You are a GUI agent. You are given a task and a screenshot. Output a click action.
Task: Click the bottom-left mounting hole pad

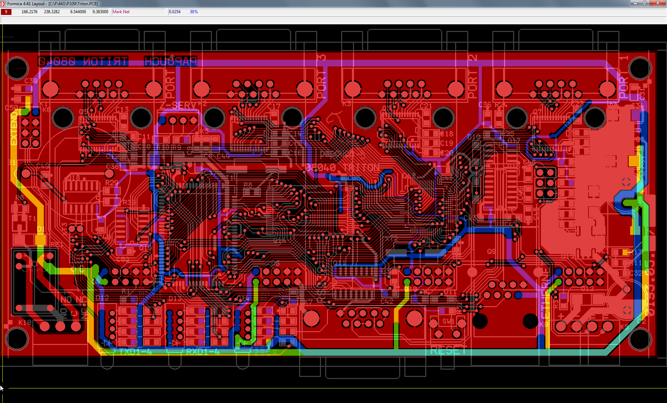(x=17, y=339)
